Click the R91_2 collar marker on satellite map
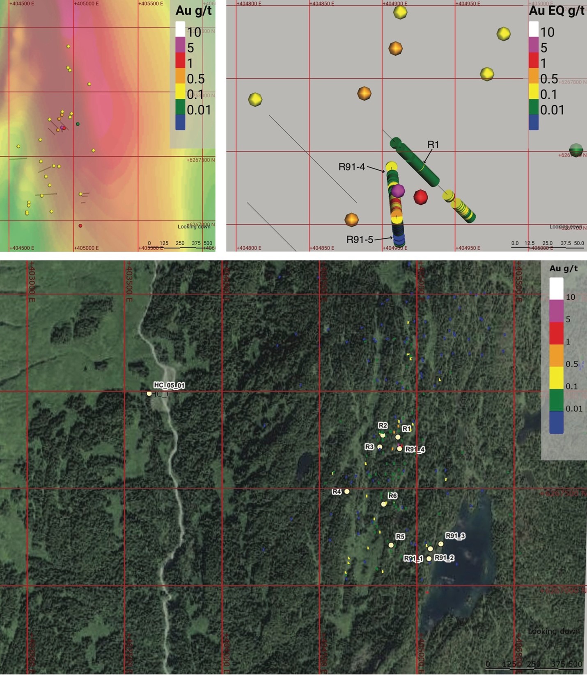The height and width of the screenshot is (675, 587). pos(429,559)
